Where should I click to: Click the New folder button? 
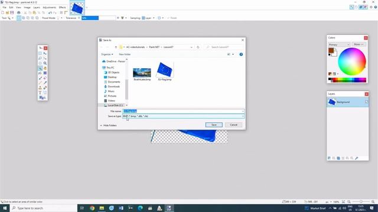tap(125, 54)
